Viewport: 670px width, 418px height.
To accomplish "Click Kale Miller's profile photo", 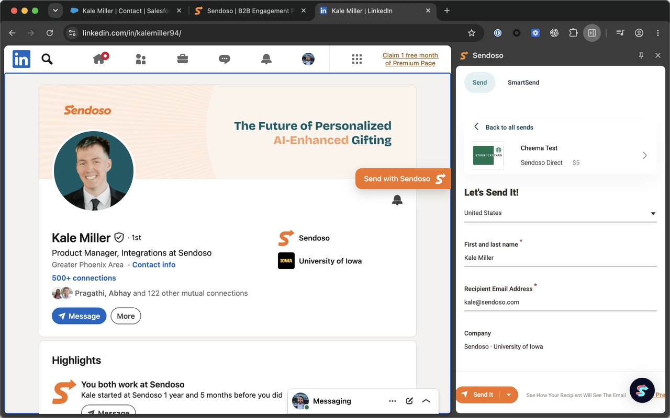I will pos(94,170).
